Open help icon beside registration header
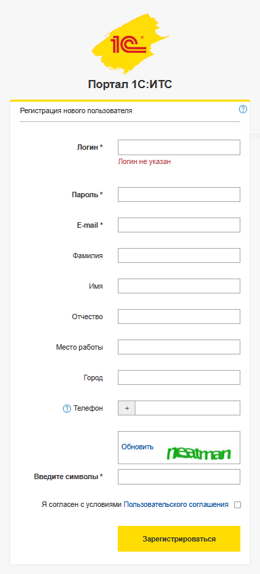The width and height of the screenshot is (260, 574). point(243,109)
